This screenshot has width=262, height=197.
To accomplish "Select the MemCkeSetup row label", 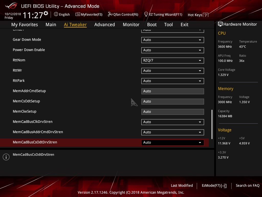I will 25,111.
